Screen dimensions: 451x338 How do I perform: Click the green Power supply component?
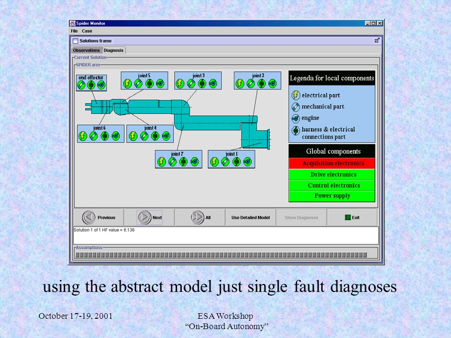click(332, 196)
